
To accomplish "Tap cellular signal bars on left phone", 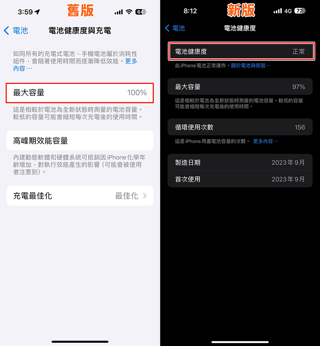I will pyautogui.click(x=118, y=12).
